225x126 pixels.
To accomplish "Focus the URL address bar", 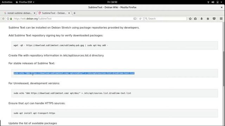I will [x=73, y=19].
